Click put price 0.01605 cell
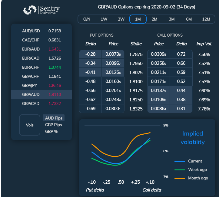Screen dimensions: 219x197 pos(113,81)
